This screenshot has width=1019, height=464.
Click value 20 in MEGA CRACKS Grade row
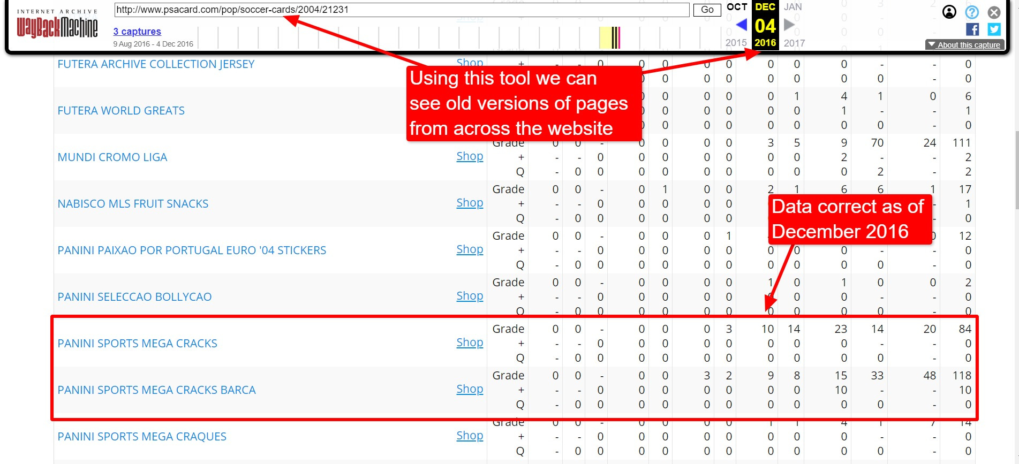click(930, 329)
